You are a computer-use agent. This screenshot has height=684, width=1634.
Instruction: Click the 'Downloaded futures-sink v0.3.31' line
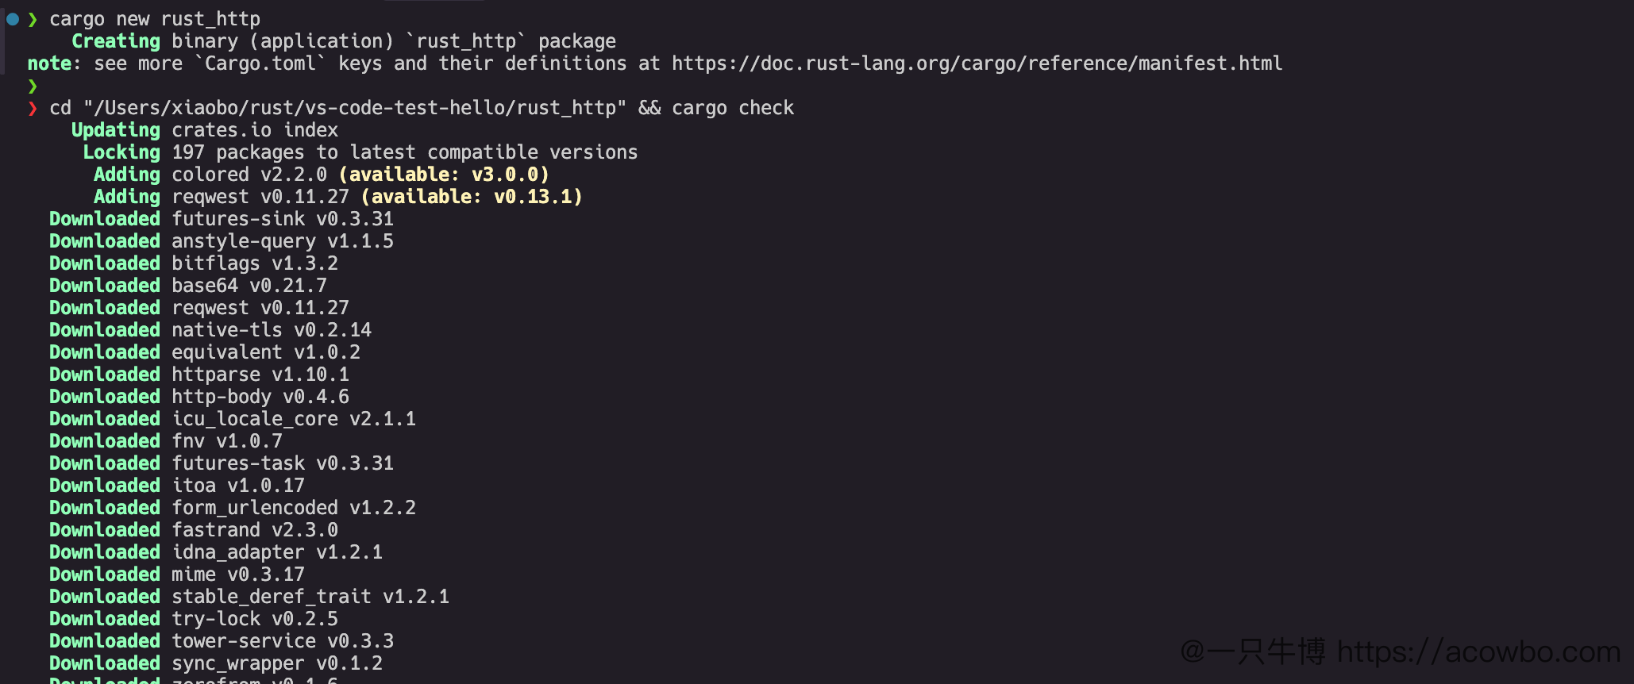click(222, 219)
